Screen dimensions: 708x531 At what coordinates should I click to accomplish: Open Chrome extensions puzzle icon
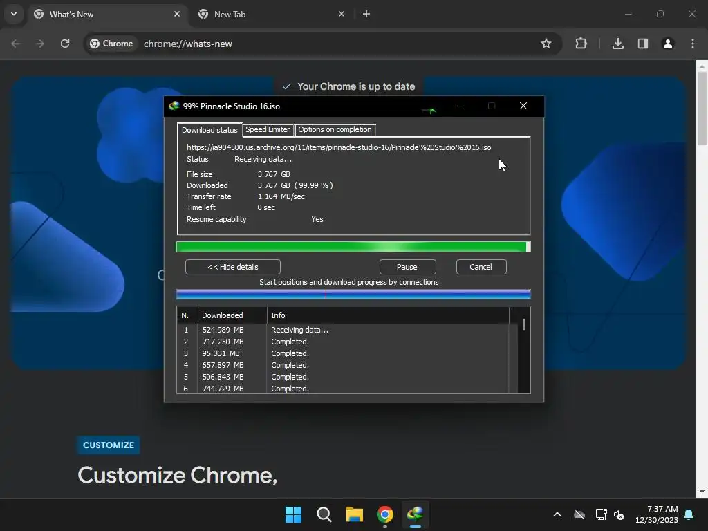pos(581,44)
